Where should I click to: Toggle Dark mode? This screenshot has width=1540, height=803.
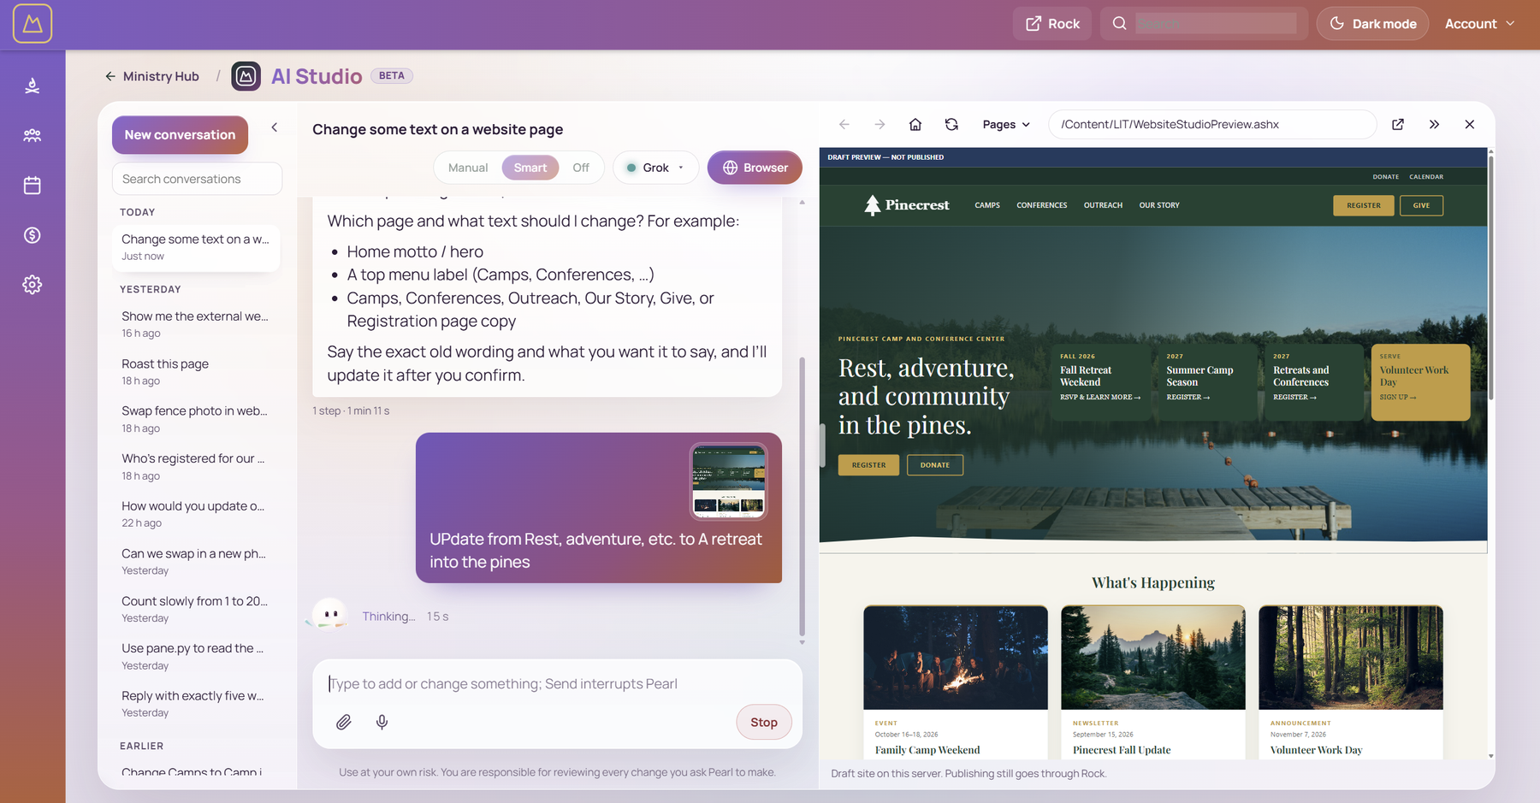pyautogui.click(x=1372, y=24)
